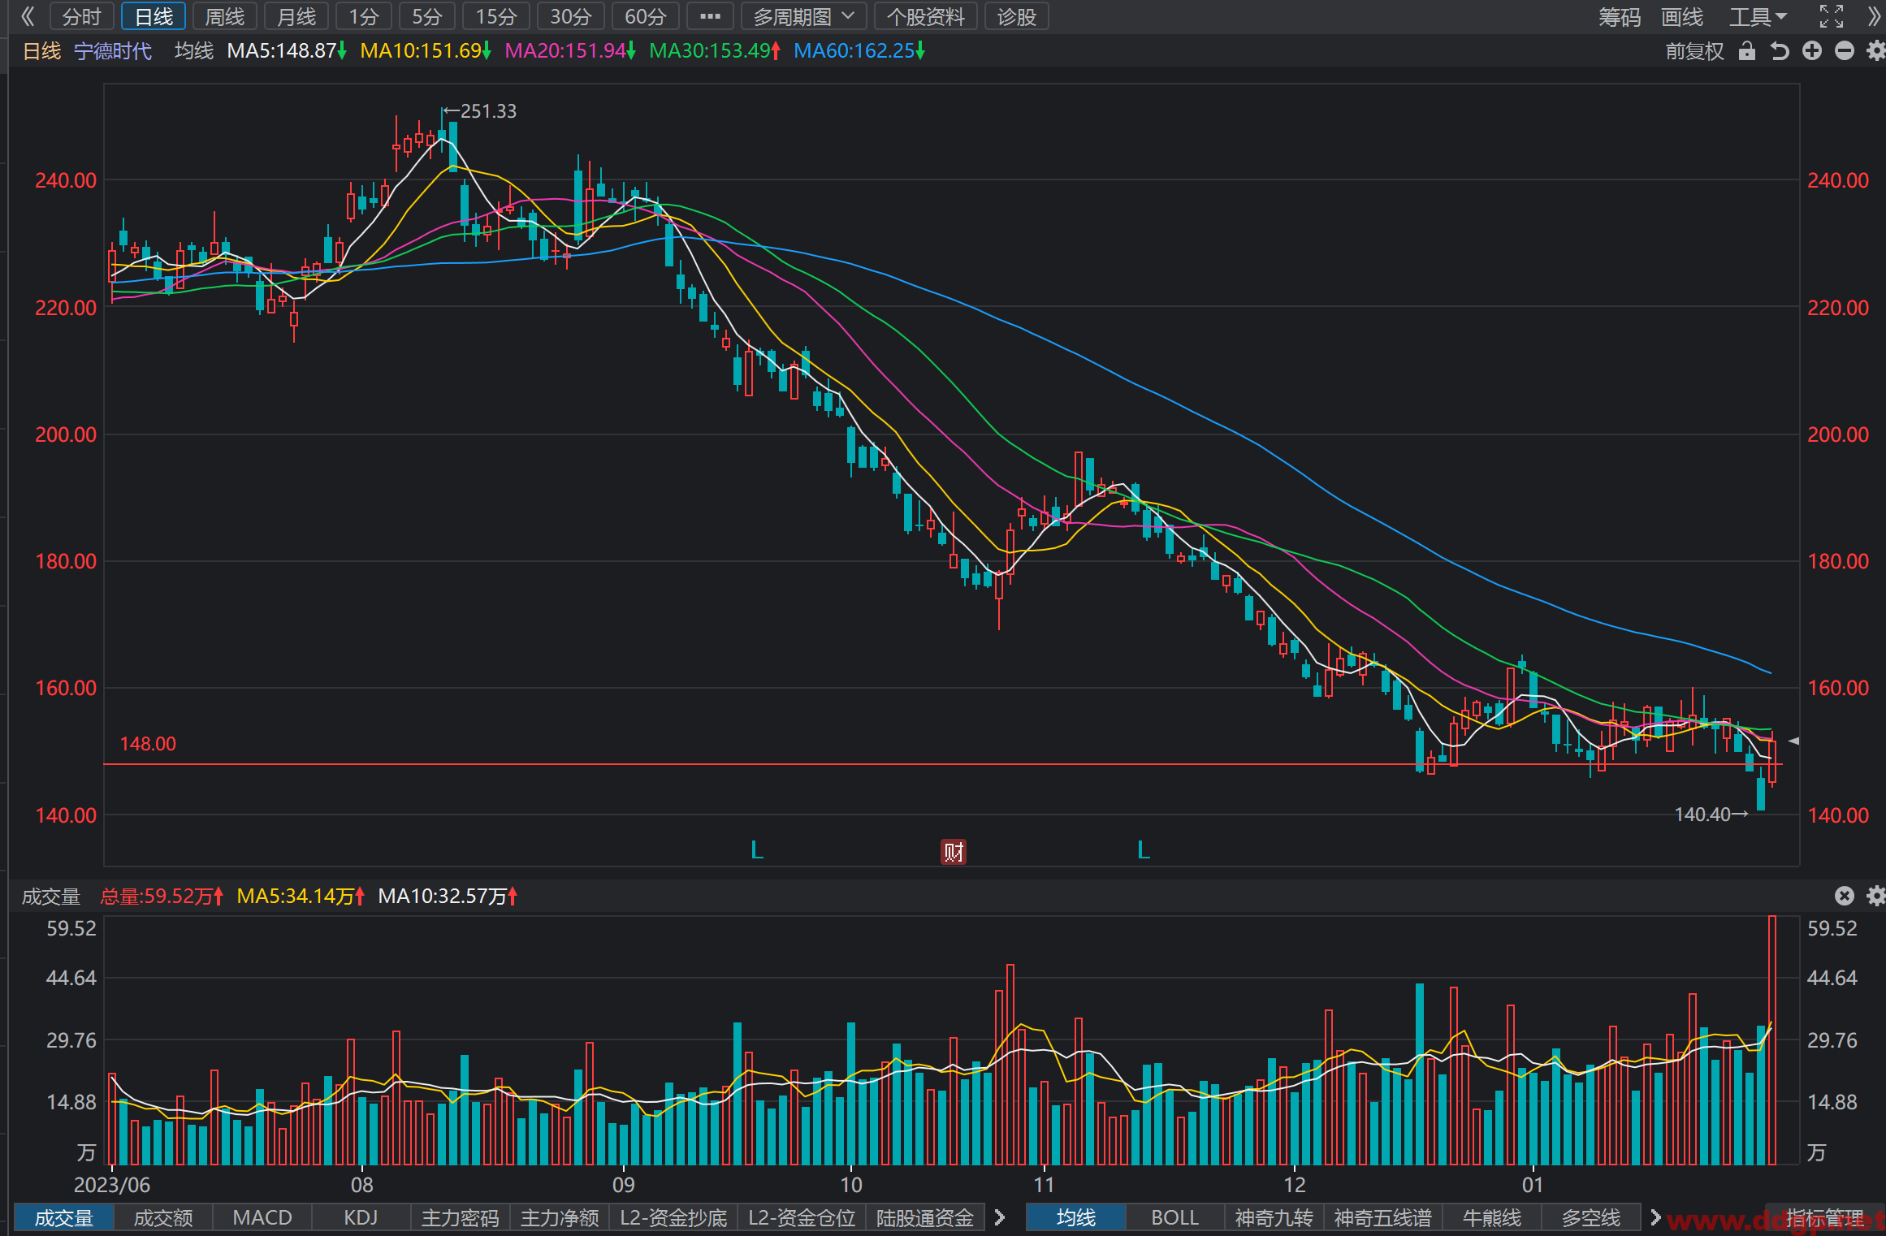Click 均线 indicator label
This screenshot has width=1886, height=1236.
pyautogui.click(x=194, y=51)
